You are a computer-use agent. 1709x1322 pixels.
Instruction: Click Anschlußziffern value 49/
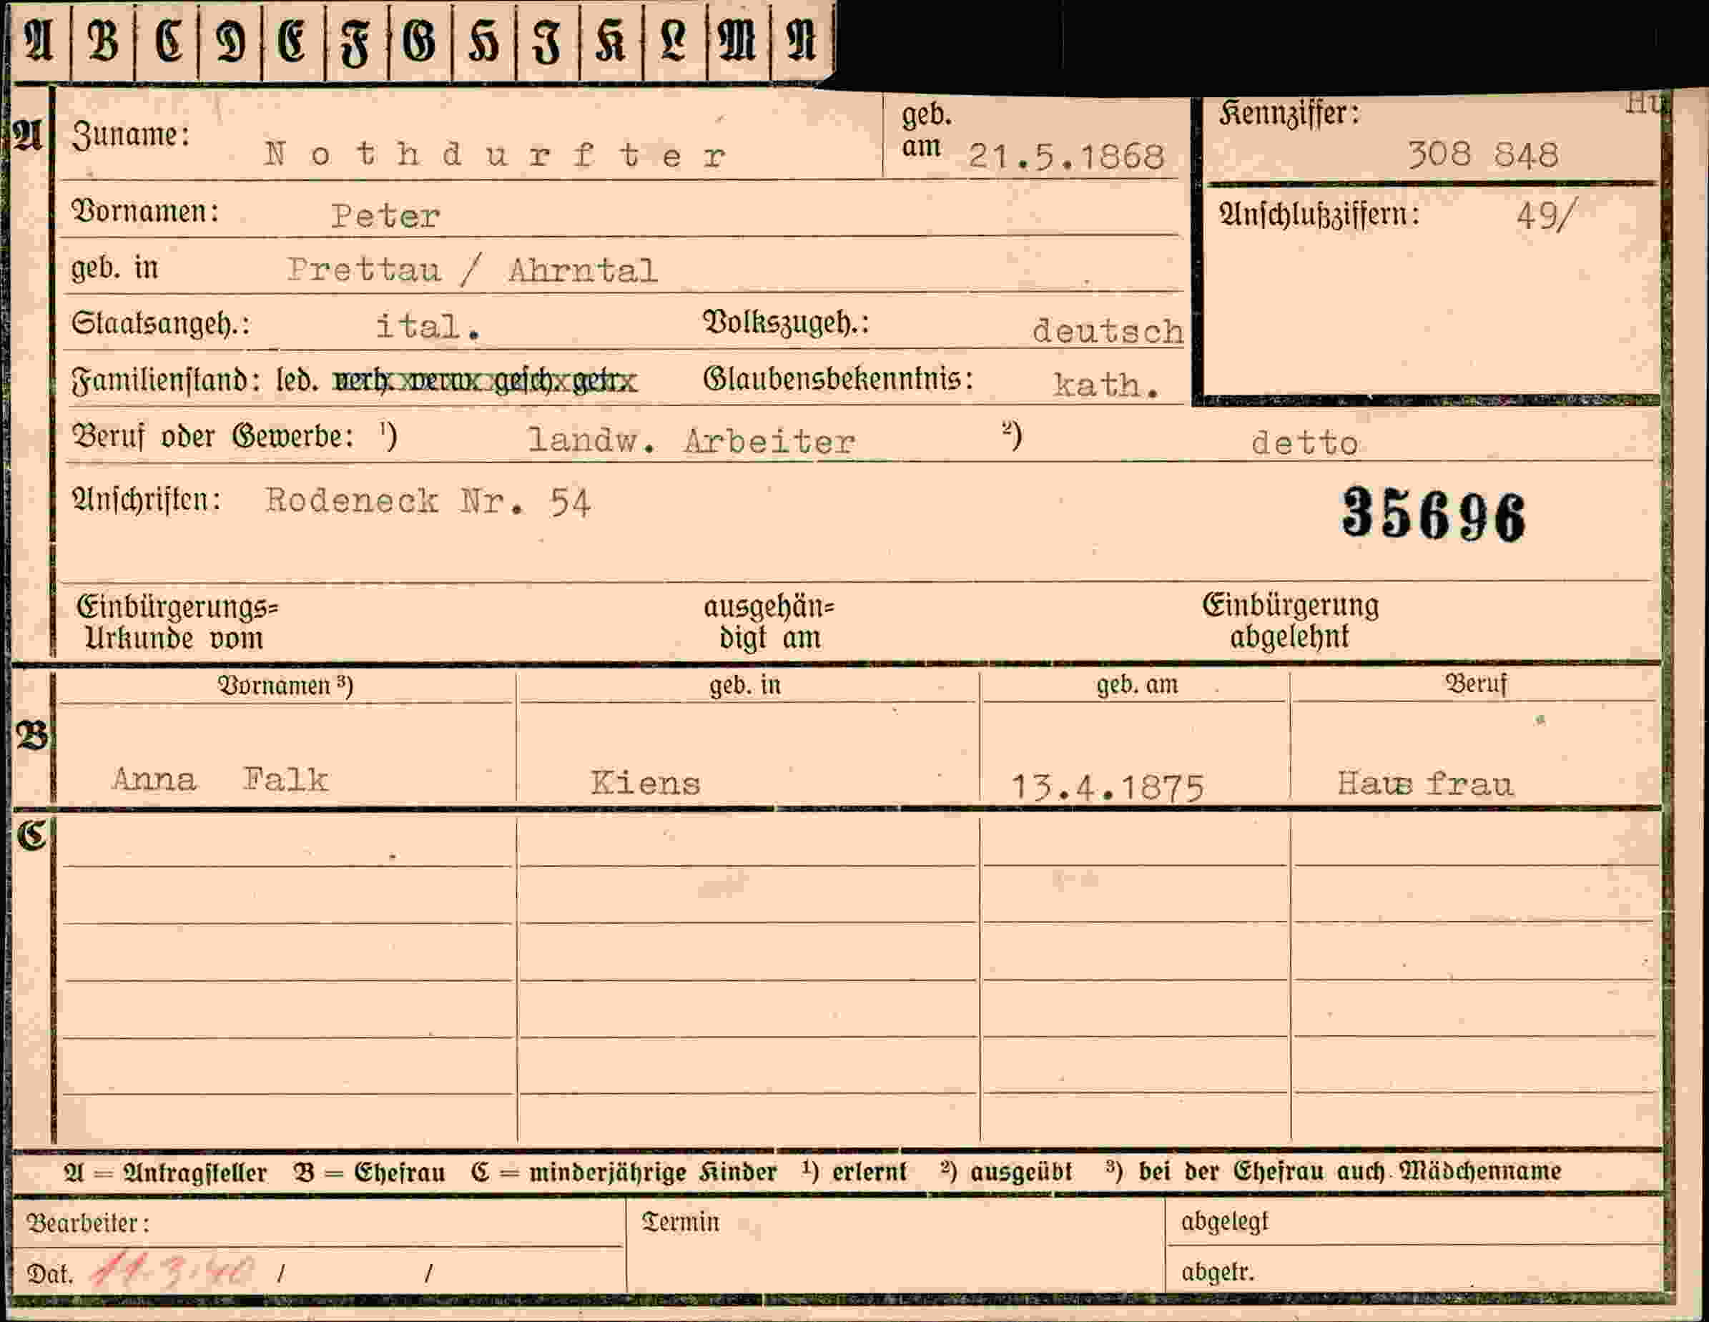pyautogui.click(x=1546, y=214)
